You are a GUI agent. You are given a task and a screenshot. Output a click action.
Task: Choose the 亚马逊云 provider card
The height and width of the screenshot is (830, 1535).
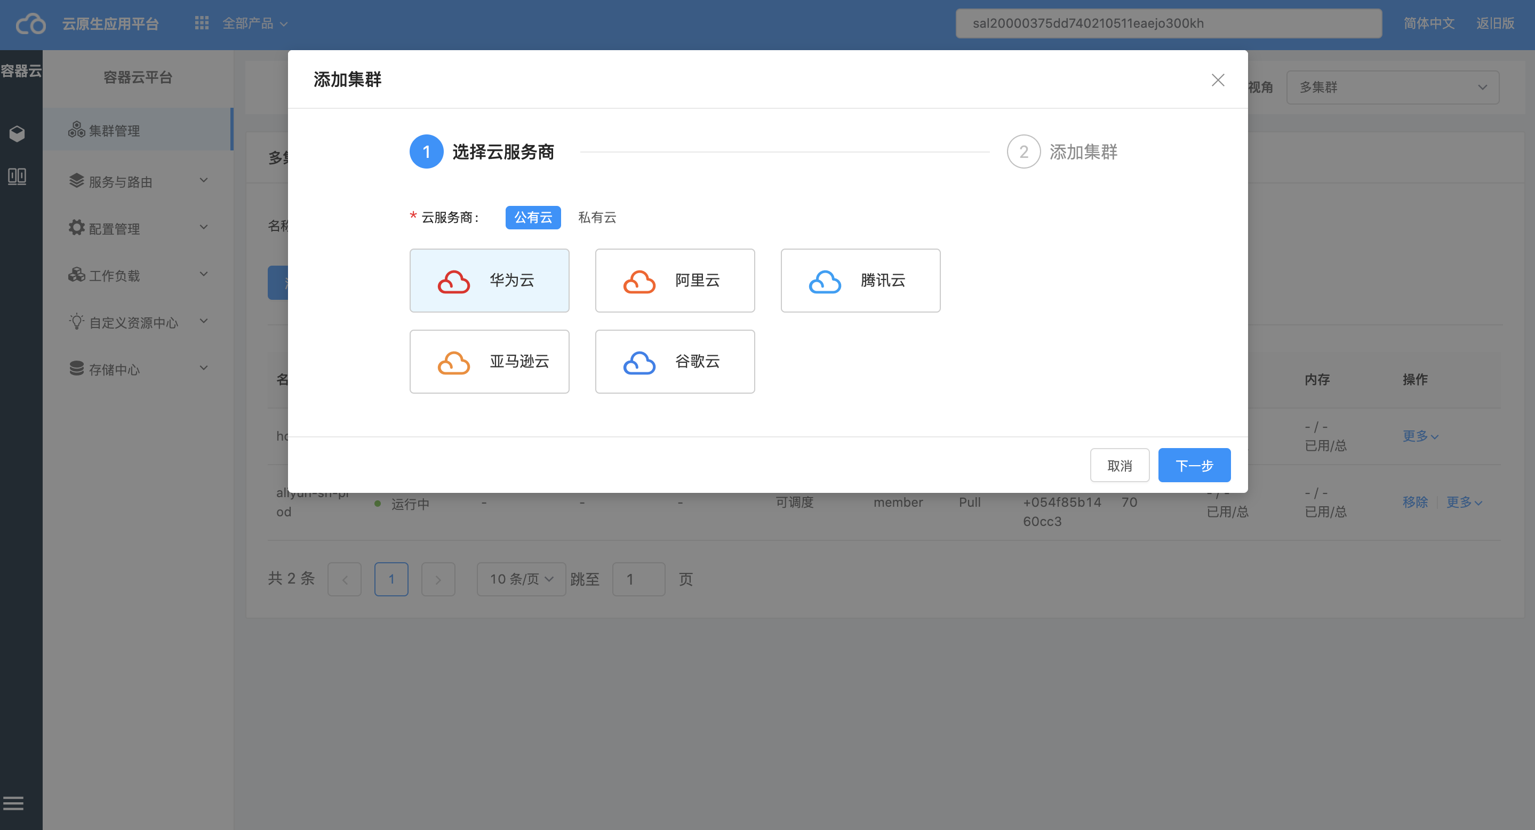click(x=489, y=362)
